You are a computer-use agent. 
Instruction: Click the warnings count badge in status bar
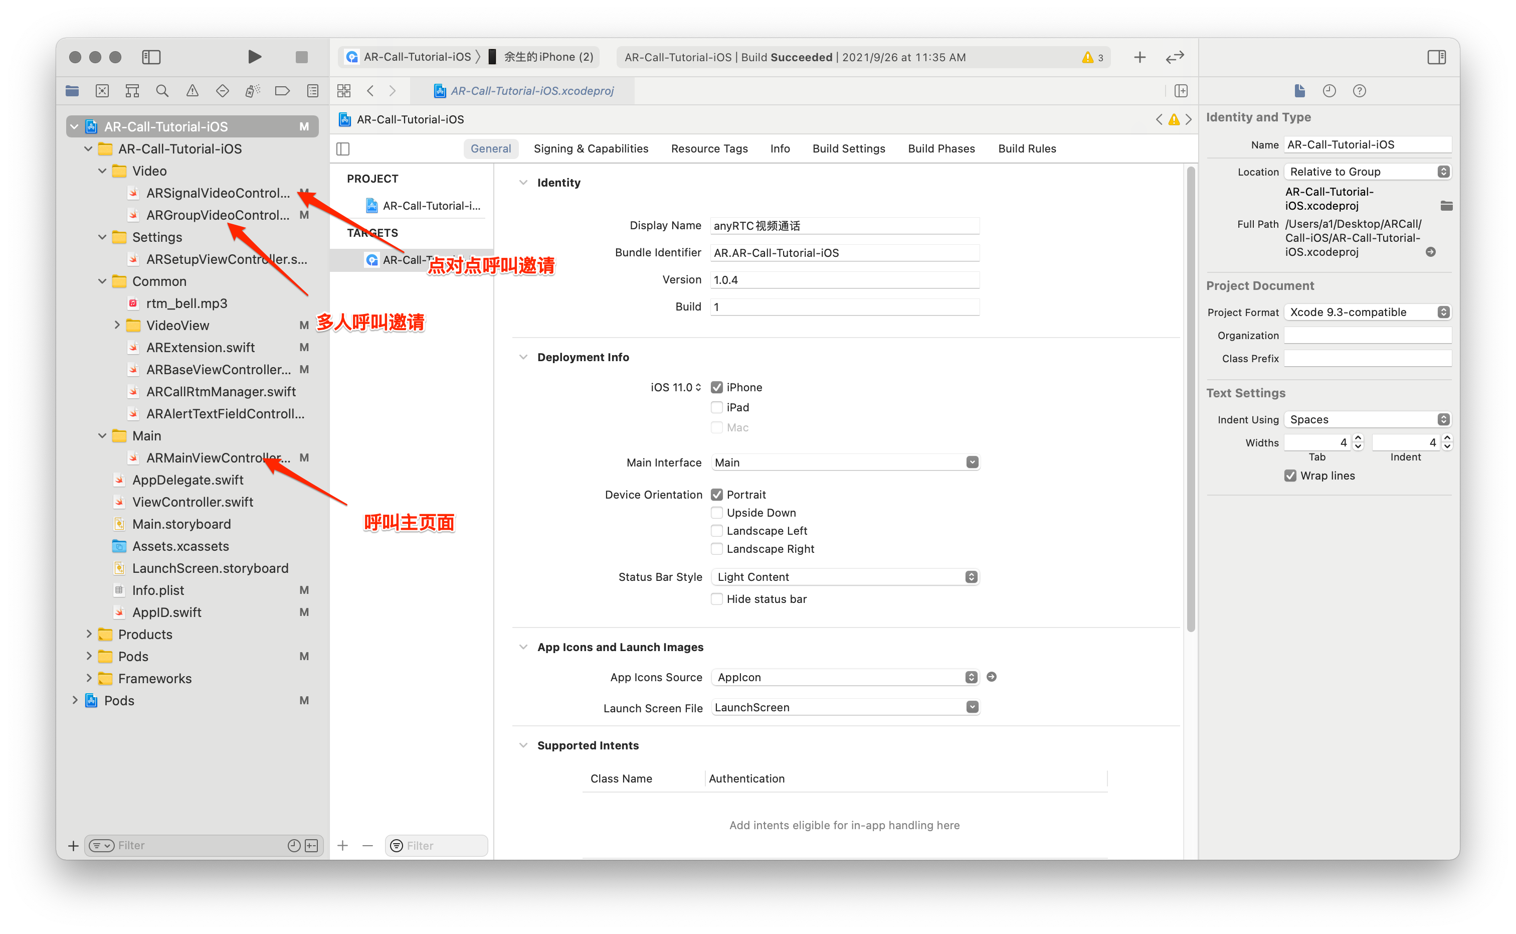[1092, 58]
